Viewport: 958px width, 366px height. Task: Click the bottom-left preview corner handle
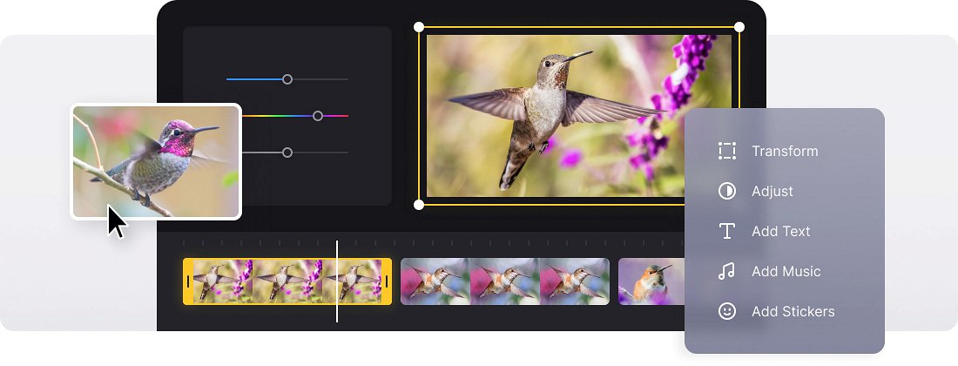tap(419, 205)
